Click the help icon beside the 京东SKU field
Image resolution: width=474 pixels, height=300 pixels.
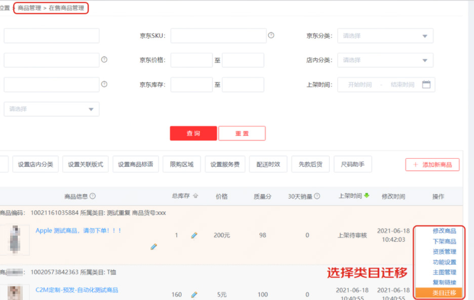272,35
